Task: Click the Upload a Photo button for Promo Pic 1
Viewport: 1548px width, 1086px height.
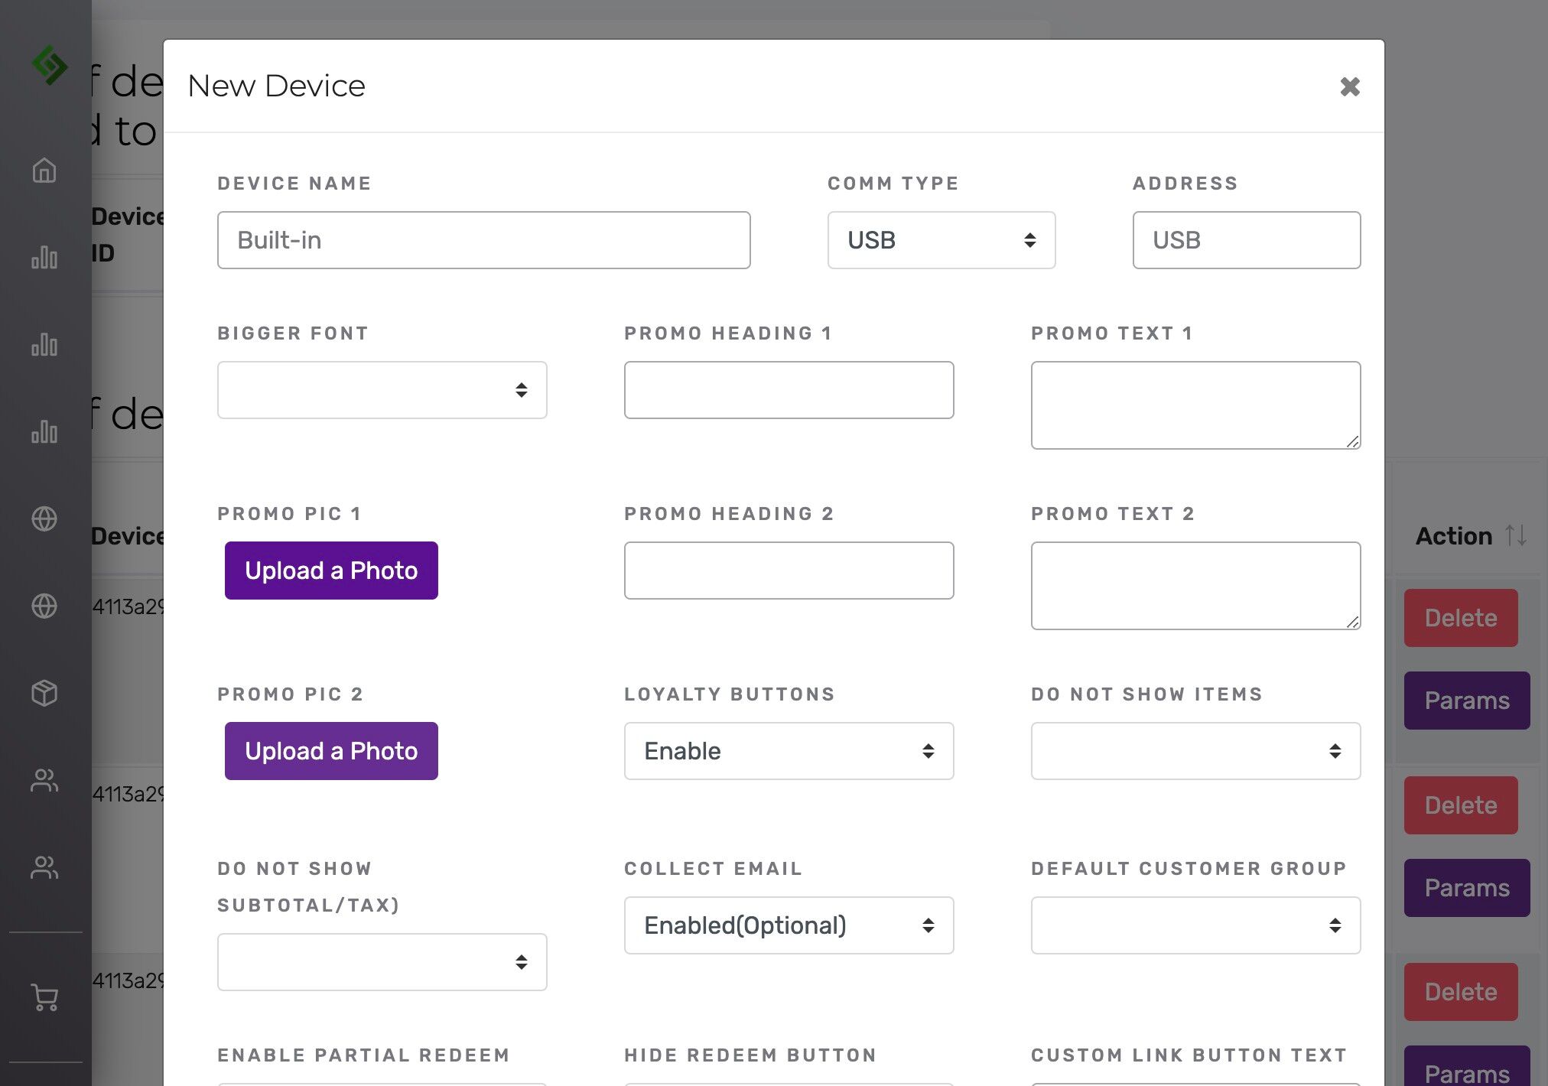Action: (331, 571)
